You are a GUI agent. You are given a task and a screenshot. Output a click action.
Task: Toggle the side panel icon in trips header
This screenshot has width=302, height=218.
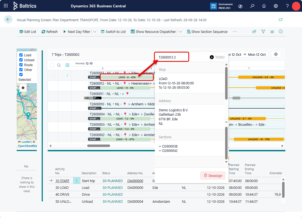click(67, 65)
